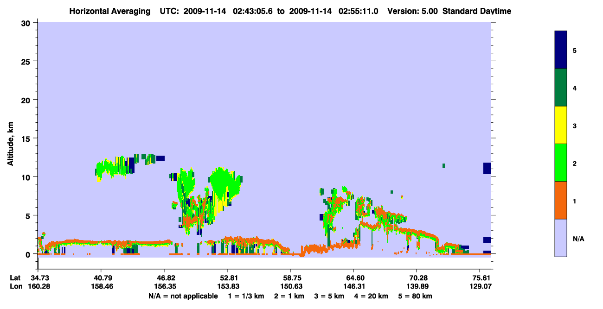Click the dark green colorbar segment labeled 4

coord(561,88)
